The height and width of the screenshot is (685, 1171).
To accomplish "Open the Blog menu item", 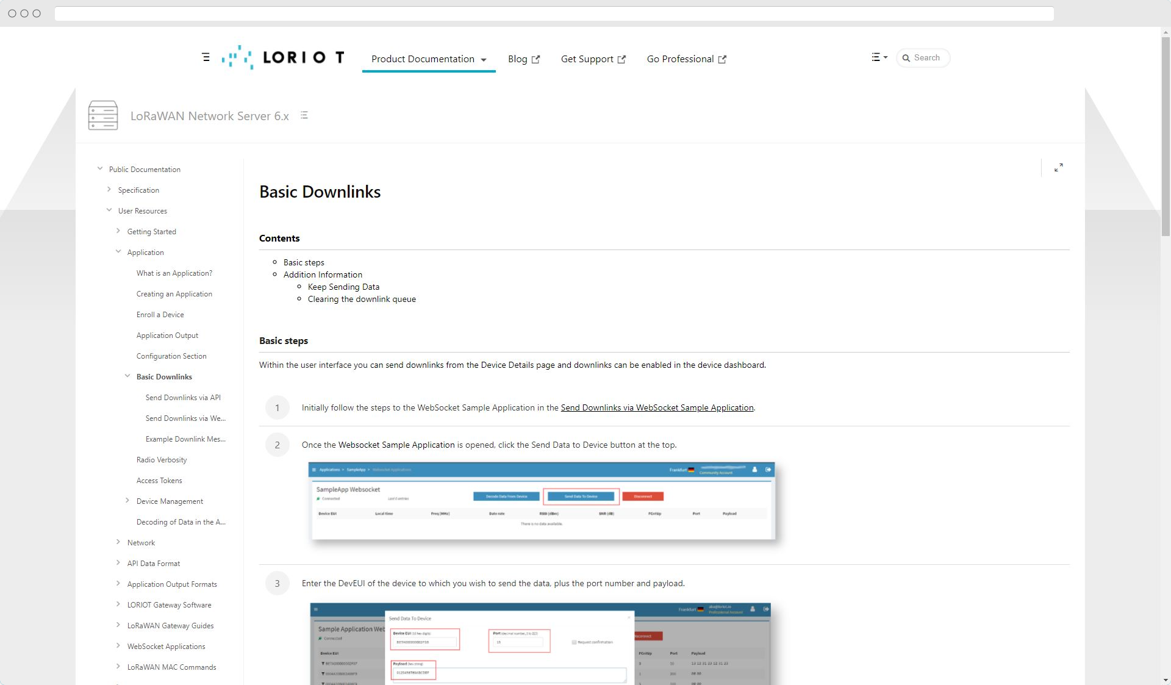I will [524, 59].
